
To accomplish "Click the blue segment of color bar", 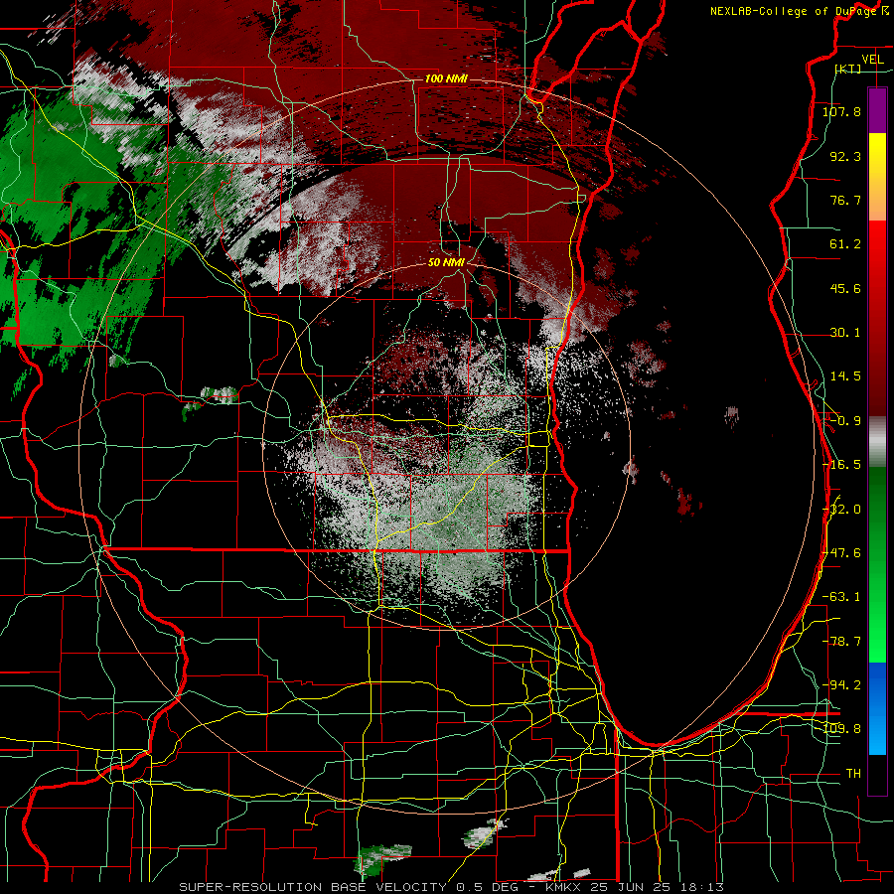I will point(877,708).
